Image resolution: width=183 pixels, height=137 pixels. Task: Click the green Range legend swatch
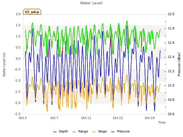click(74, 132)
